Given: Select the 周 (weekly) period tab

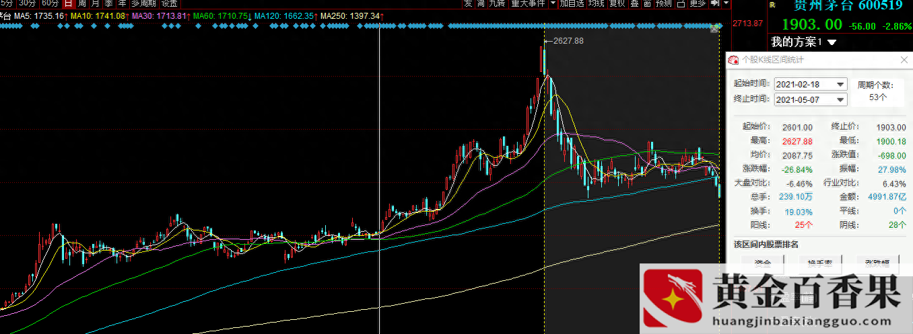Looking at the screenshot, I should click(x=81, y=3).
